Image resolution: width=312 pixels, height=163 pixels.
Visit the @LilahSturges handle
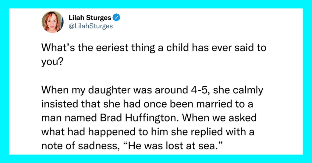tap(91, 26)
